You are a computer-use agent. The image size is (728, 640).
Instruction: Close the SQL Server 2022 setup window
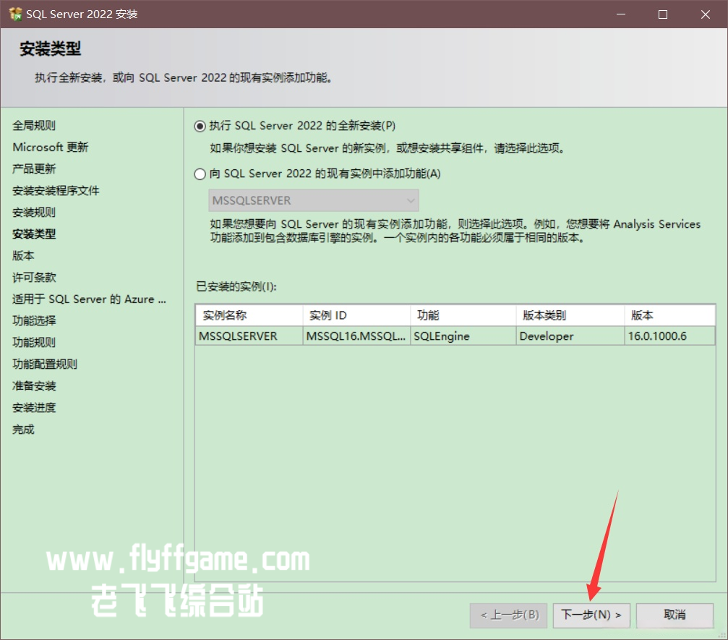click(x=706, y=14)
